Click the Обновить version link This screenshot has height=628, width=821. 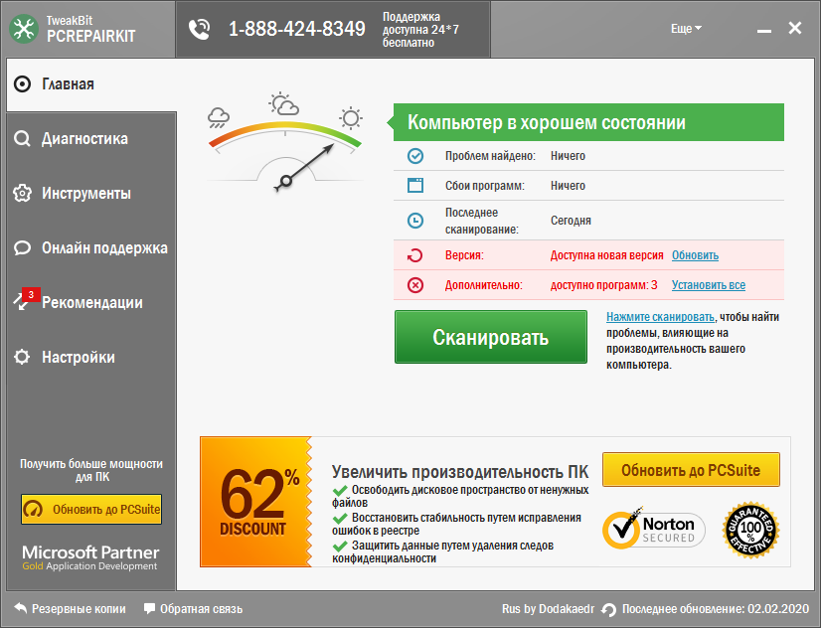(695, 255)
